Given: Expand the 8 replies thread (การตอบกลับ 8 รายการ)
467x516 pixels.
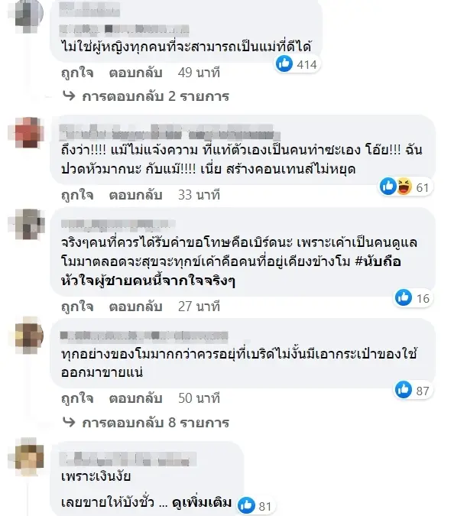Looking at the screenshot, I should (146, 422).
